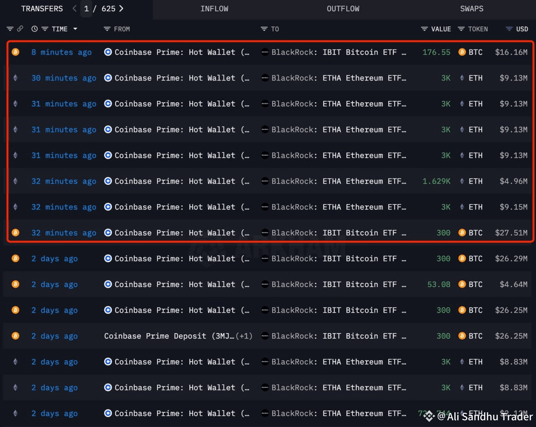Click the BlackRock logo in the $27.51M row
The width and height of the screenshot is (536, 427).
[265, 233]
